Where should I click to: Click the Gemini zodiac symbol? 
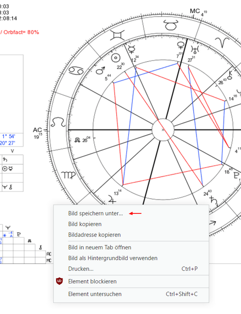(117, 35)
